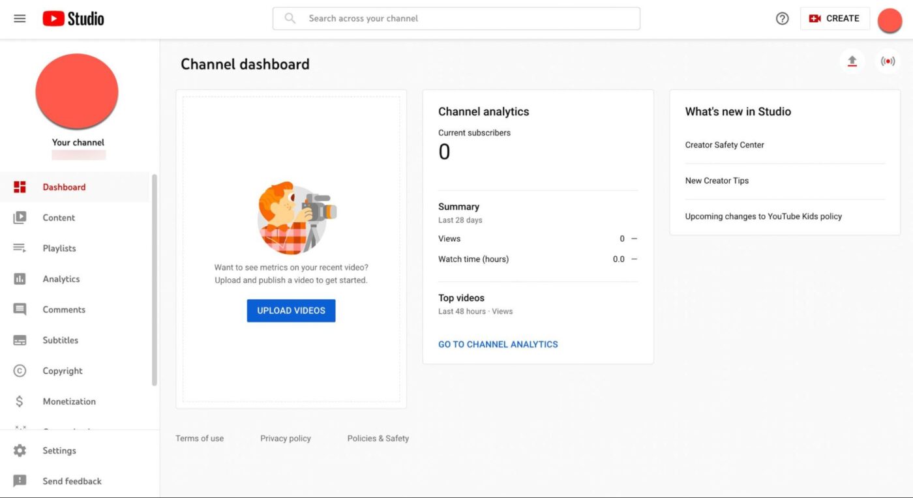913x498 pixels.
Task: Click the Monetization dollar icon
Action: pos(20,402)
